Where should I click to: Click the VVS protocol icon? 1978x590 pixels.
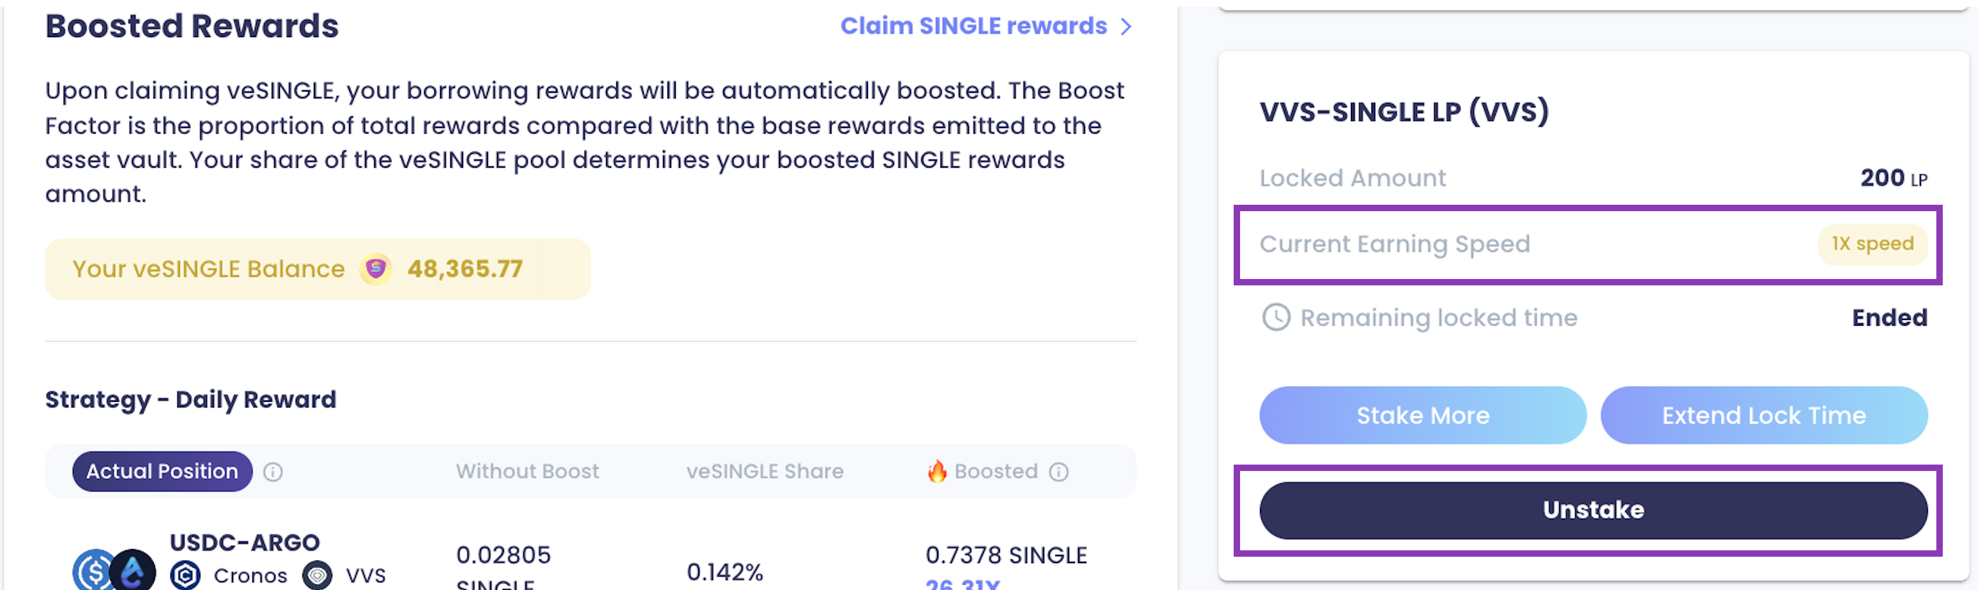pos(317,575)
